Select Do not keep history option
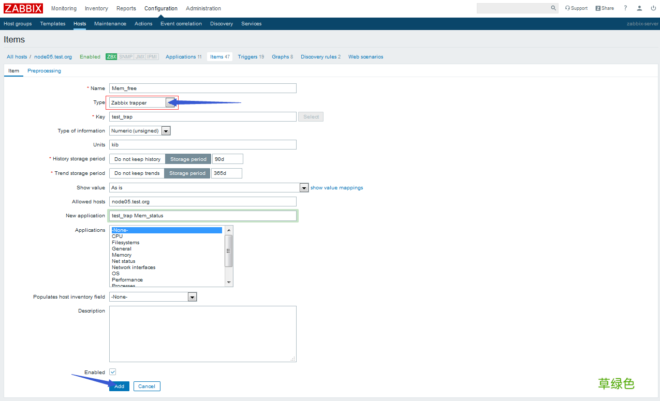The width and height of the screenshot is (660, 401). coord(137,159)
